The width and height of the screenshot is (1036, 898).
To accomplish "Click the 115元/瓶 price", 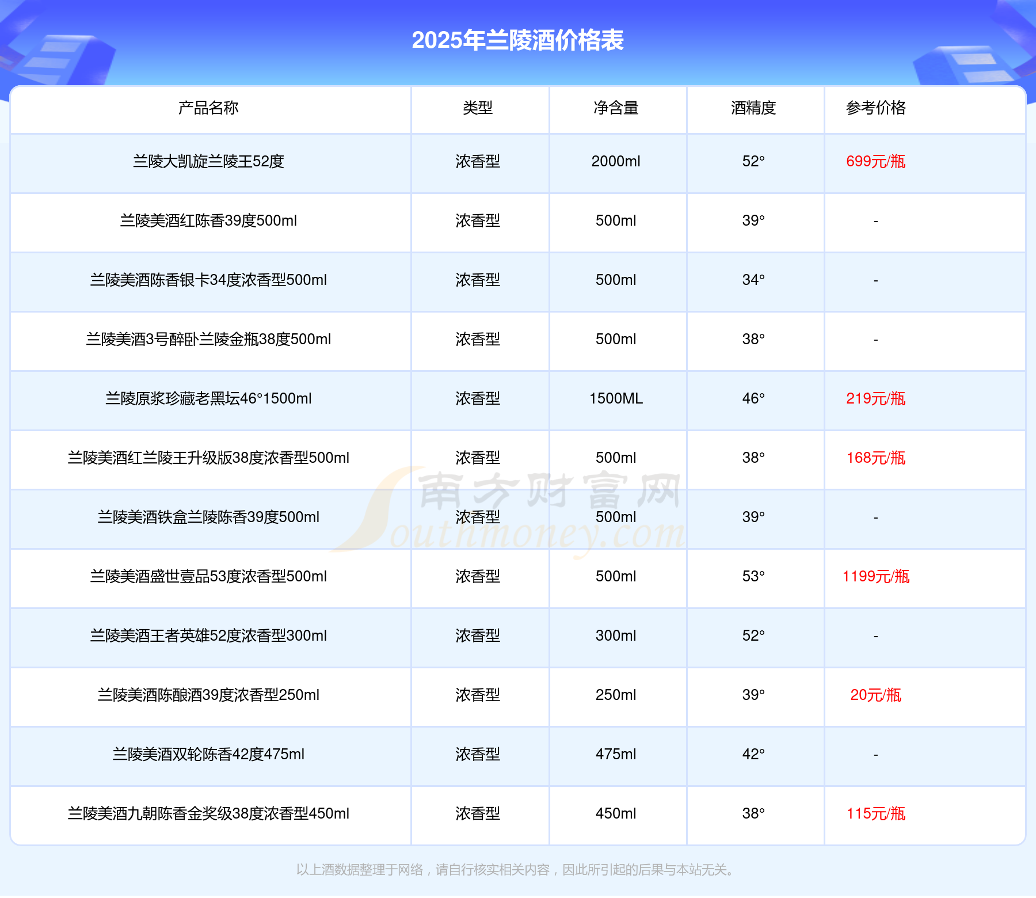I will click(876, 813).
